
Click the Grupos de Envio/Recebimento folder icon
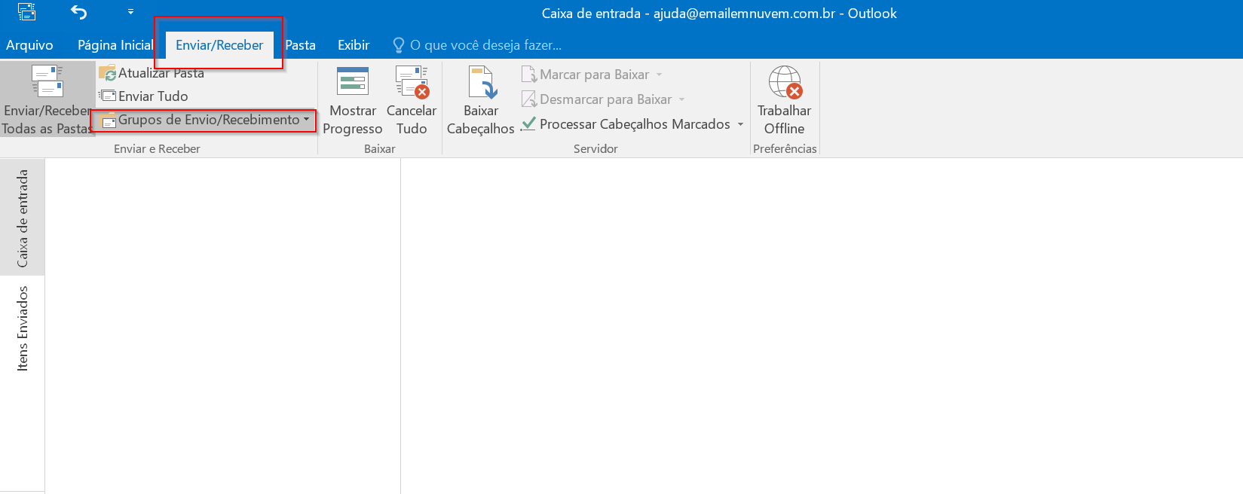point(109,120)
